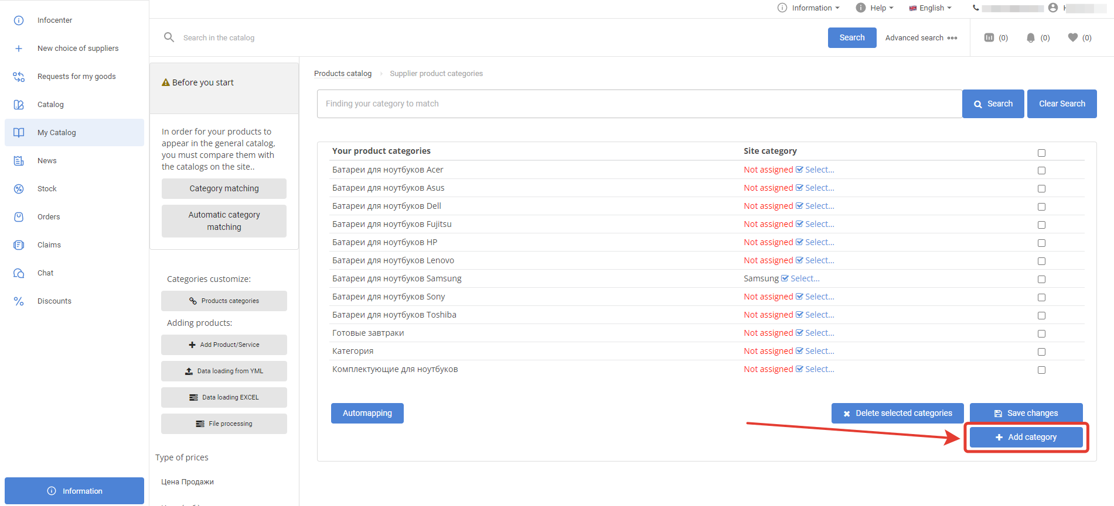Go to My Catalog in sidebar
1114x506 pixels.
tap(56, 133)
